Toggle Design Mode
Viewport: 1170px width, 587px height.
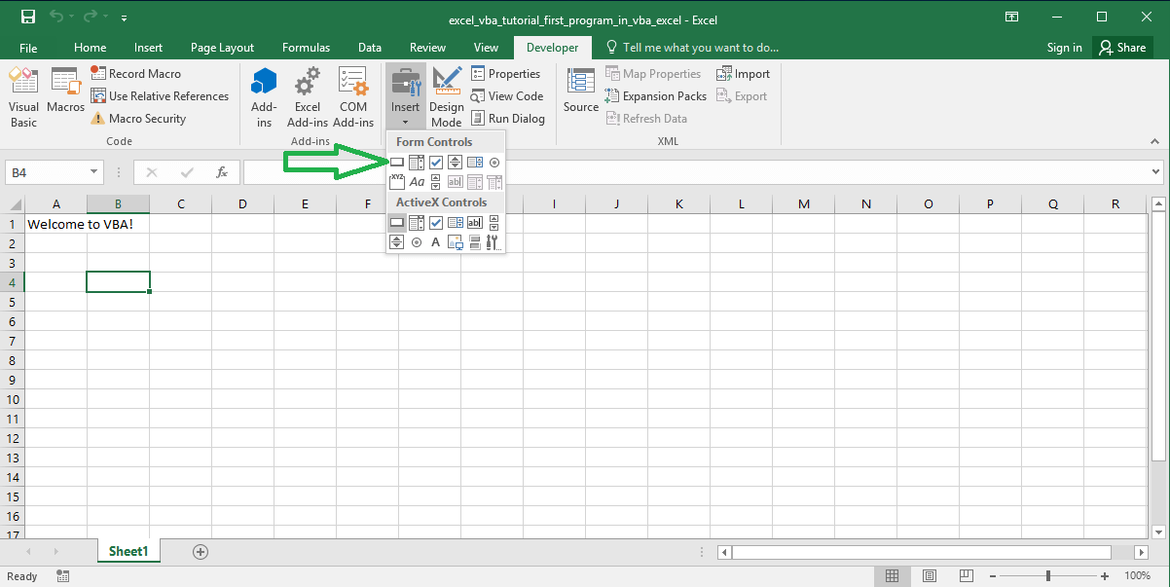(447, 98)
